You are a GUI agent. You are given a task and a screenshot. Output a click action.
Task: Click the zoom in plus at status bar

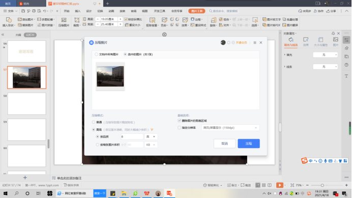click(346, 185)
